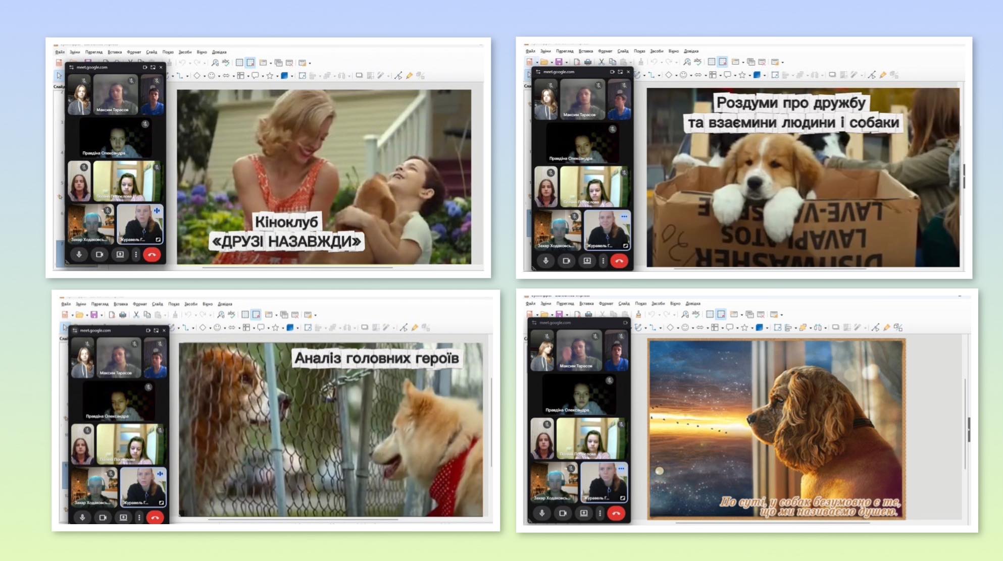1003x561 pixels.
Task: Expand star shapes dropdown arrow in top-right toolbar
Action: [x=749, y=76]
